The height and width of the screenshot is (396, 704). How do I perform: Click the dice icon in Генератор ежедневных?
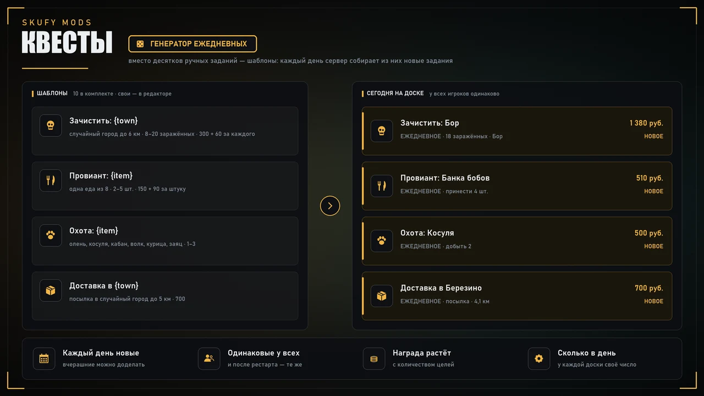click(140, 44)
